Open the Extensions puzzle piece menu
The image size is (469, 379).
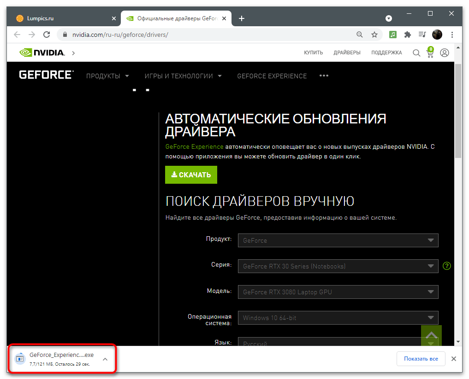(x=407, y=35)
